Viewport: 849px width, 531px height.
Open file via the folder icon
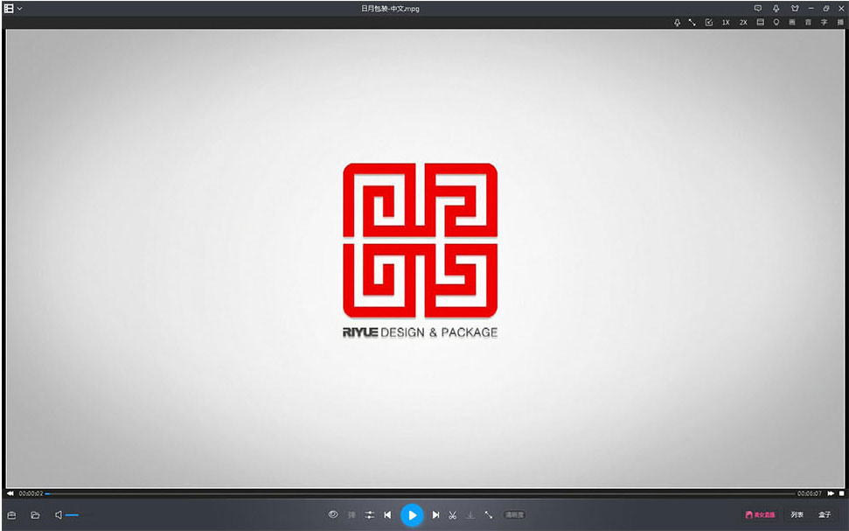pyautogui.click(x=35, y=514)
